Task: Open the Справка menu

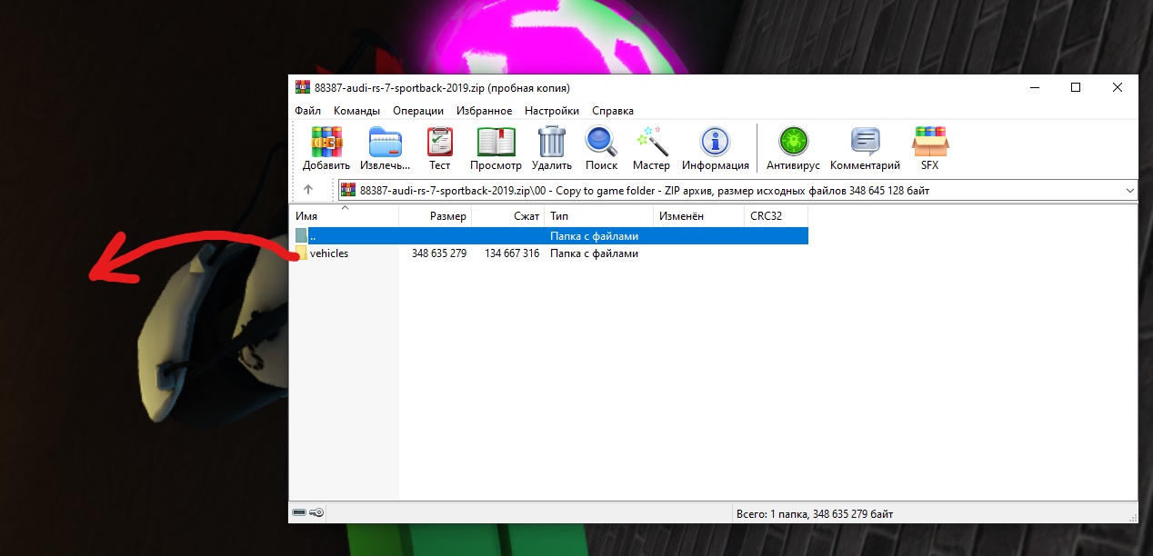Action: 613,111
